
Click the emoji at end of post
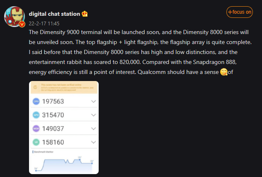coord(223,72)
